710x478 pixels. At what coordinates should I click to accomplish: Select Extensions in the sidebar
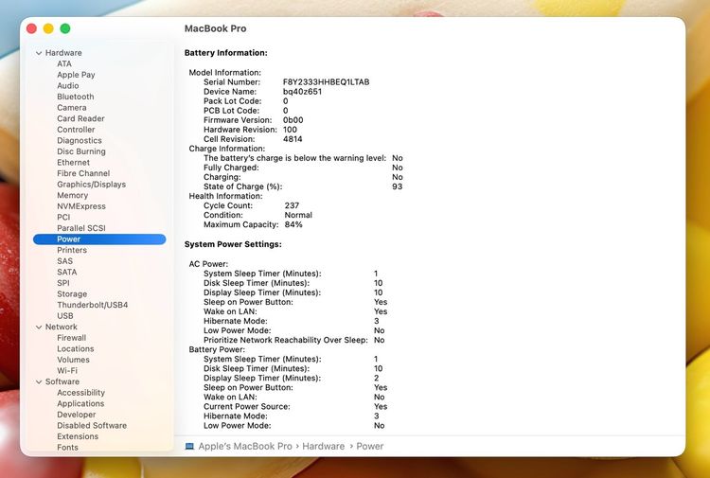(x=78, y=436)
